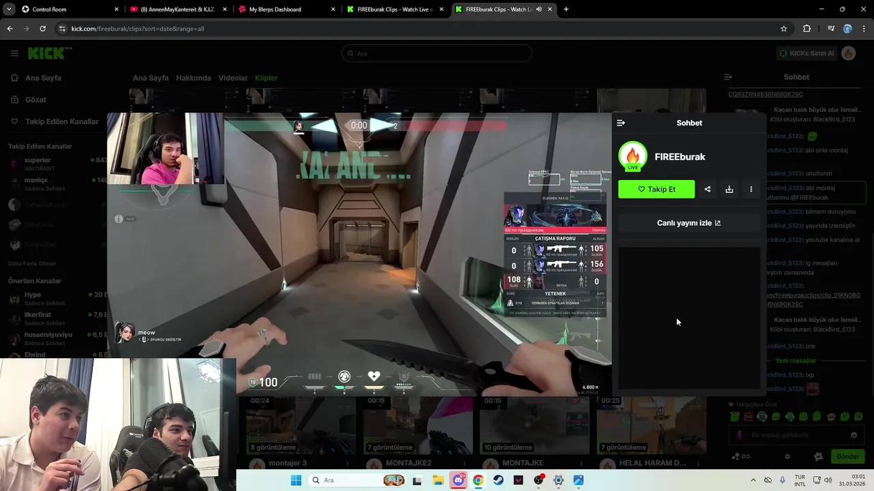The width and height of the screenshot is (874, 491).
Task: Show hidden system tray icons
Action: click(x=753, y=480)
